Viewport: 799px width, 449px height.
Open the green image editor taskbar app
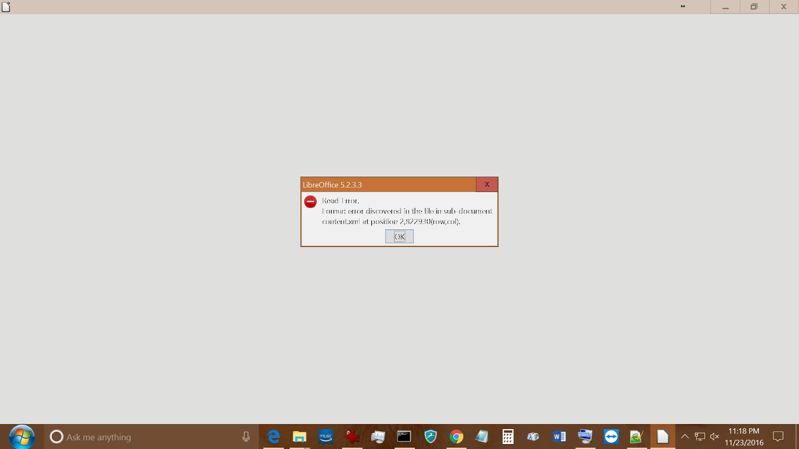click(x=637, y=437)
